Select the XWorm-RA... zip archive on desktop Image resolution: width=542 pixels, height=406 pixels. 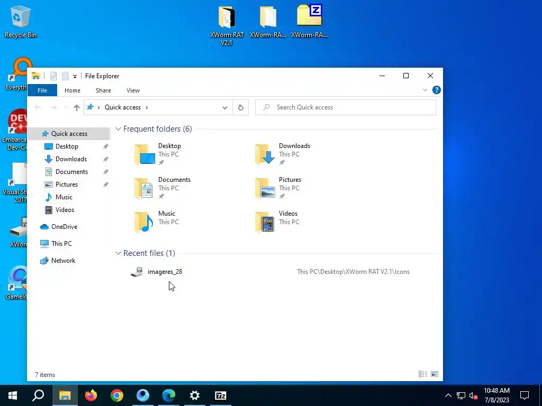(x=309, y=21)
